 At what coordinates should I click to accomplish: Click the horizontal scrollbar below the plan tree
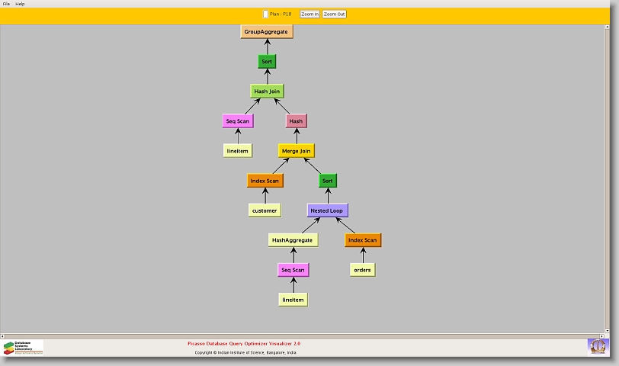[x=305, y=335]
